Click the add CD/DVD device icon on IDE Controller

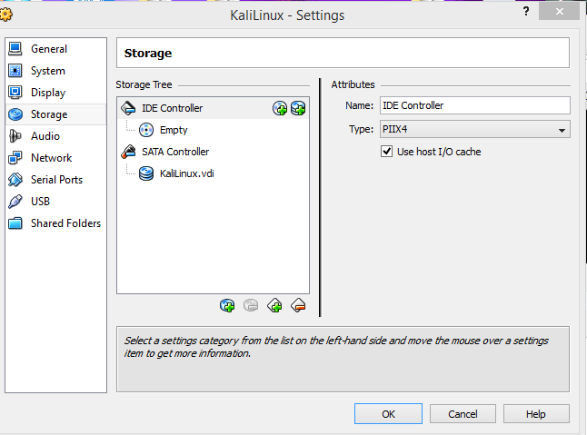click(280, 108)
